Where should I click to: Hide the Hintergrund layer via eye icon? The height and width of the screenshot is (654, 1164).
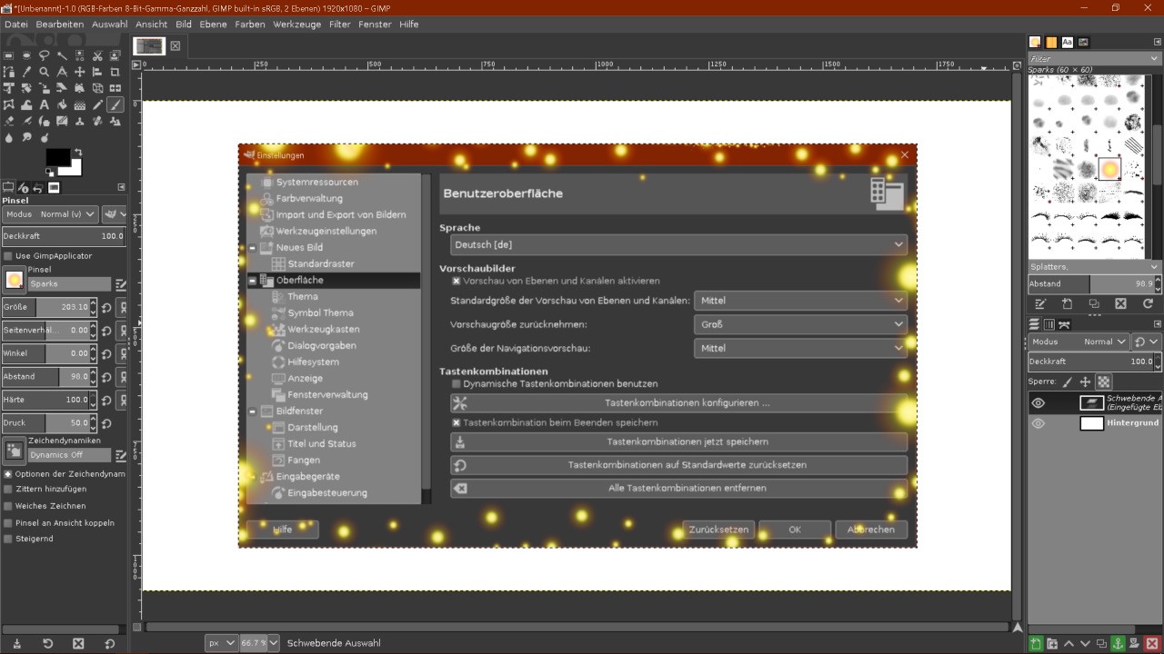click(1039, 423)
